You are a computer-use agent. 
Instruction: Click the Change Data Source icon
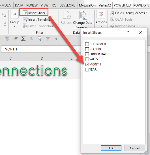(83, 15)
